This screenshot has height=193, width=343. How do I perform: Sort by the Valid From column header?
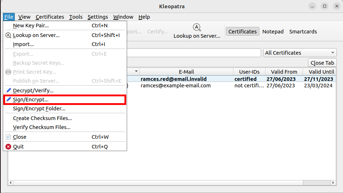(x=284, y=72)
